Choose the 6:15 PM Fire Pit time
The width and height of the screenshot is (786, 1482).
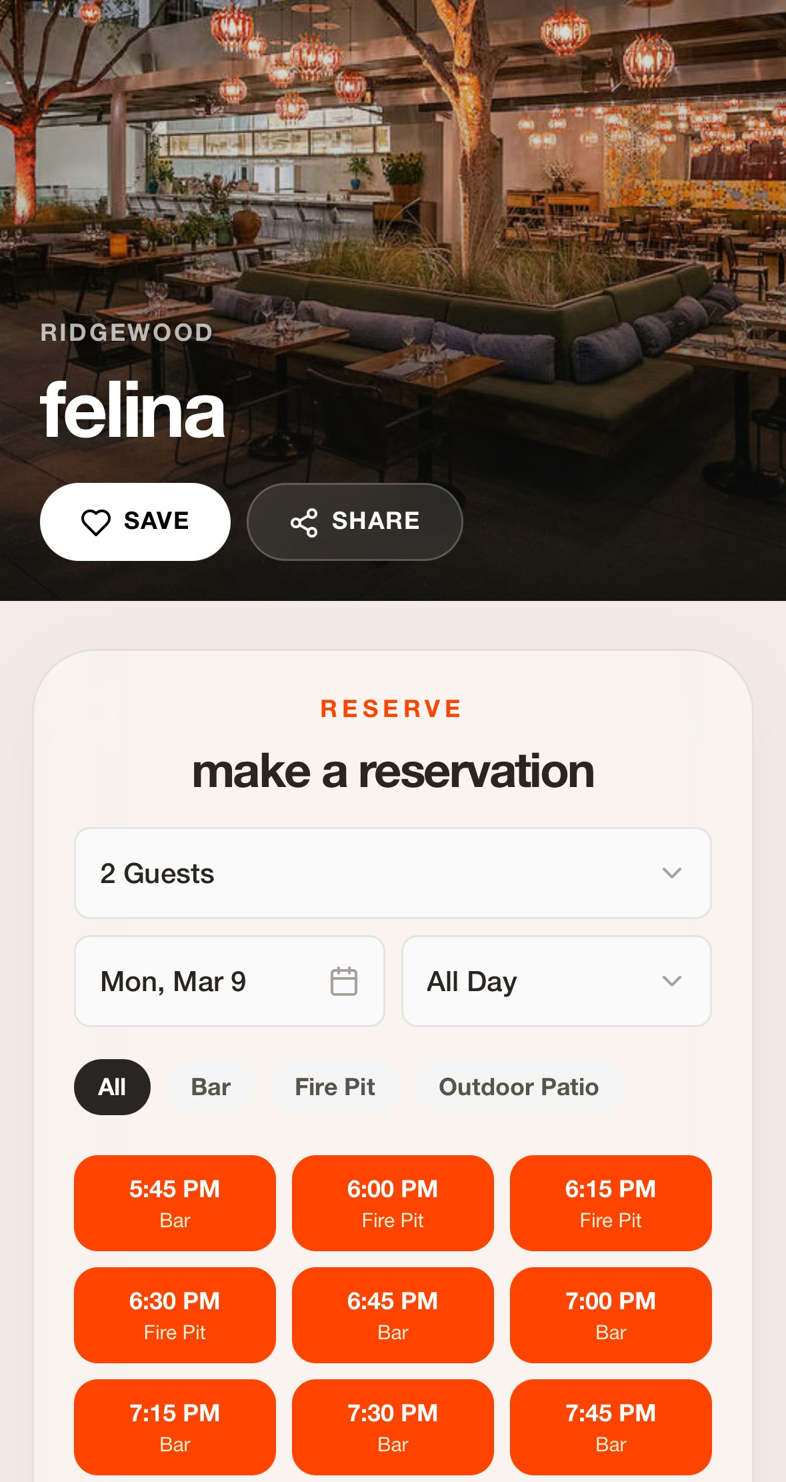tap(611, 1203)
